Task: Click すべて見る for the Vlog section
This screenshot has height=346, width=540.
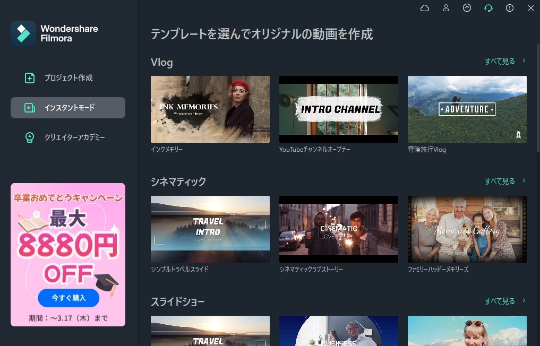Action: 500,61
